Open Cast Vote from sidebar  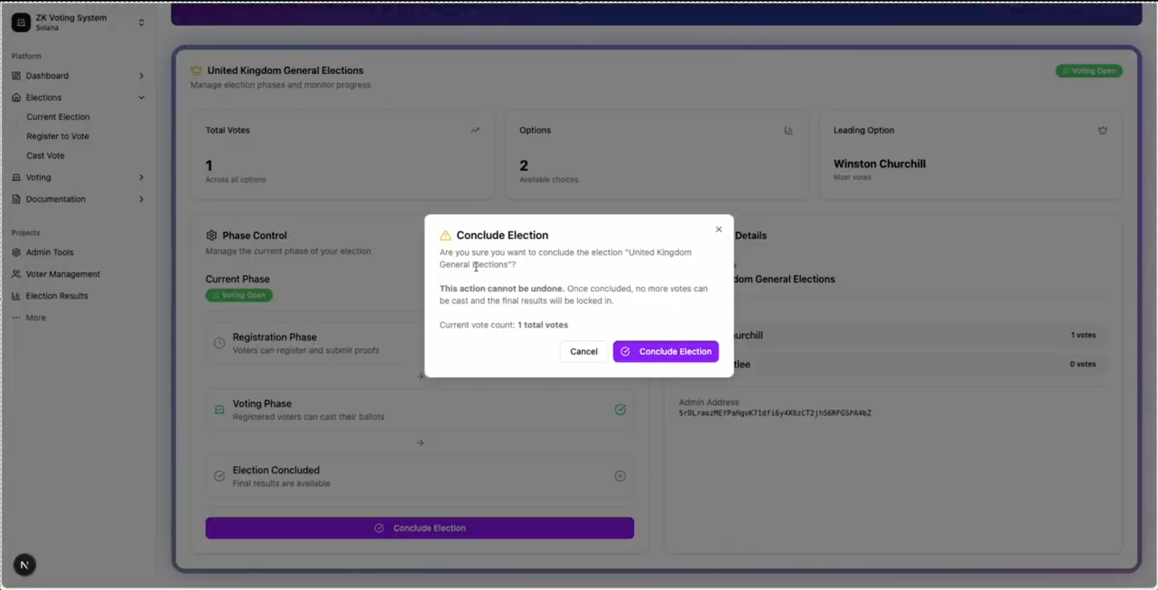tap(45, 156)
